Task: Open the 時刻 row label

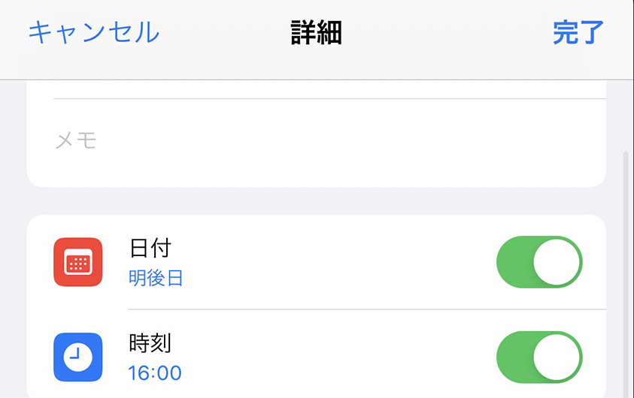Action: coord(150,343)
